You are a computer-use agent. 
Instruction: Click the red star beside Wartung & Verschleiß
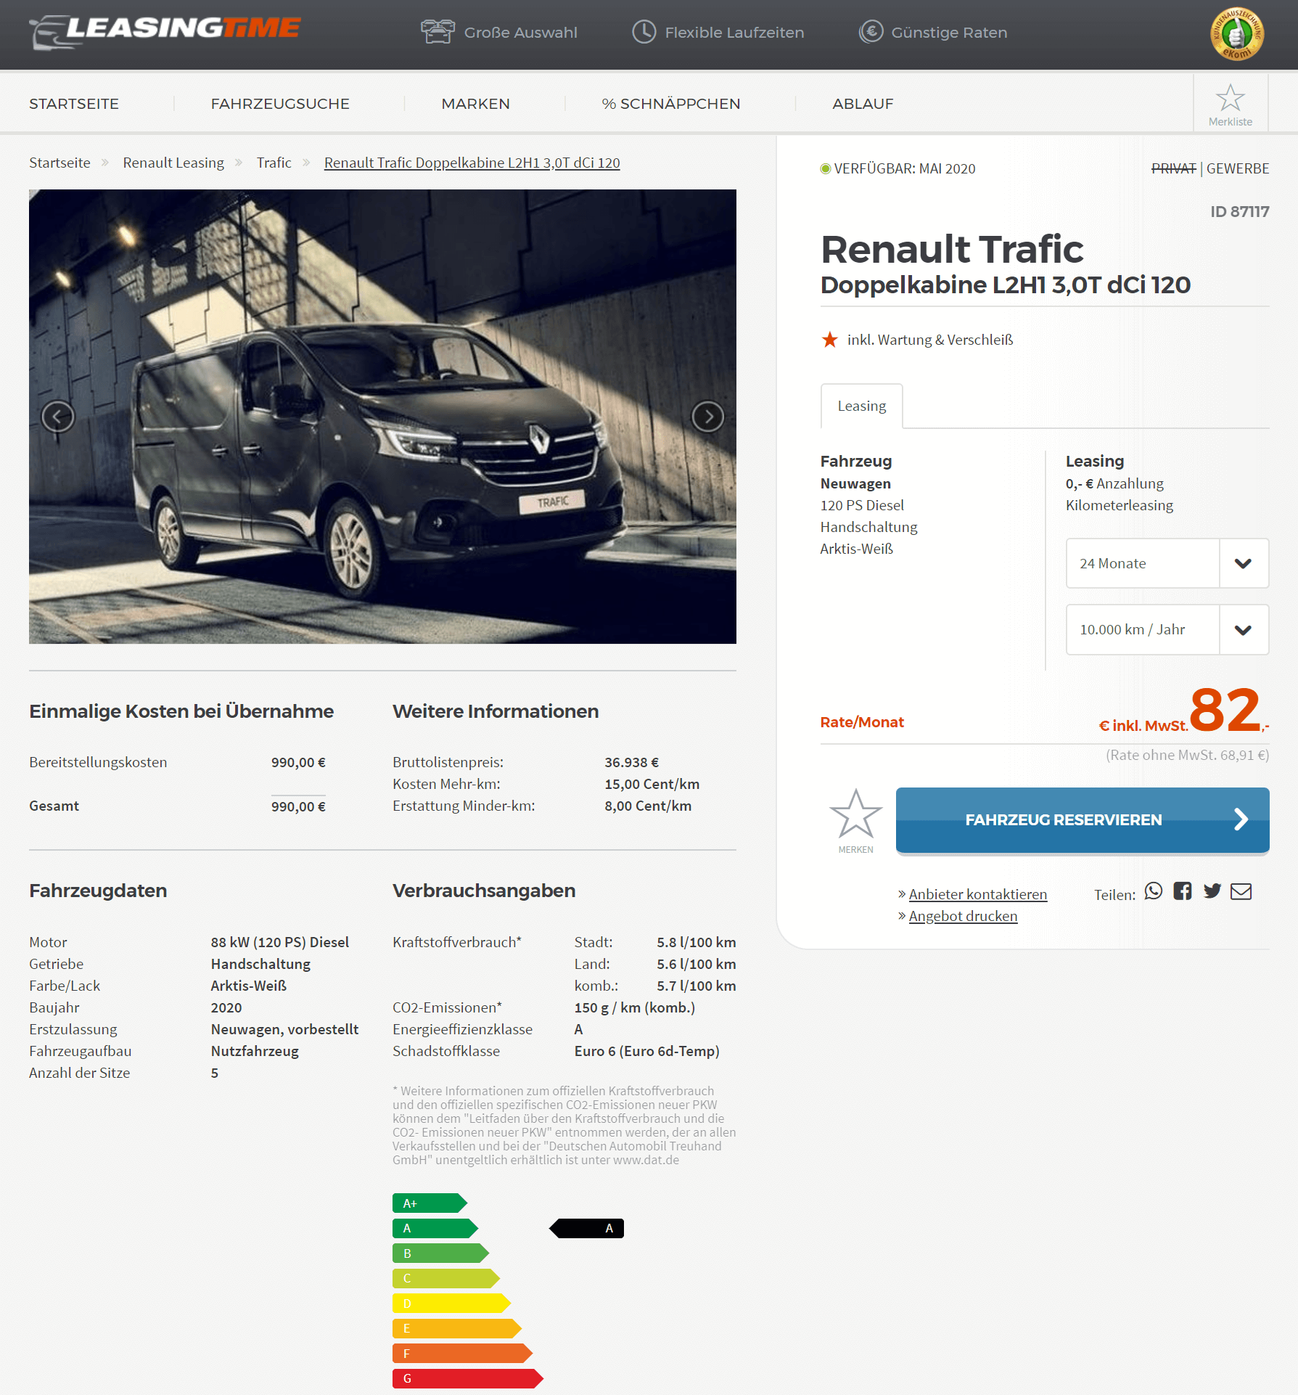pos(830,340)
